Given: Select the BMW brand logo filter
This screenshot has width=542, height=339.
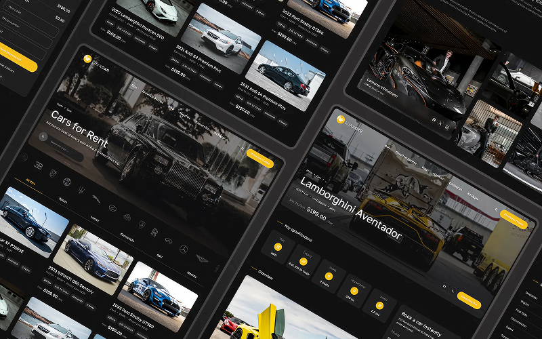Looking at the screenshot, I should tap(66, 182).
